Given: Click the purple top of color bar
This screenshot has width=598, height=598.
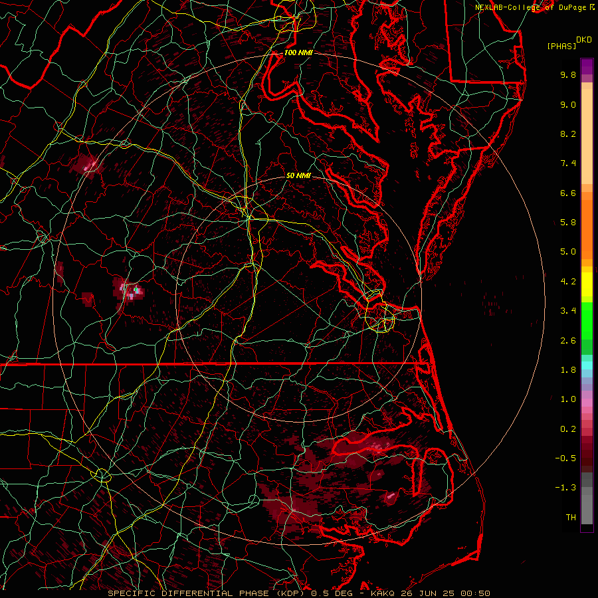Looking at the screenshot, I should point(587,66).
